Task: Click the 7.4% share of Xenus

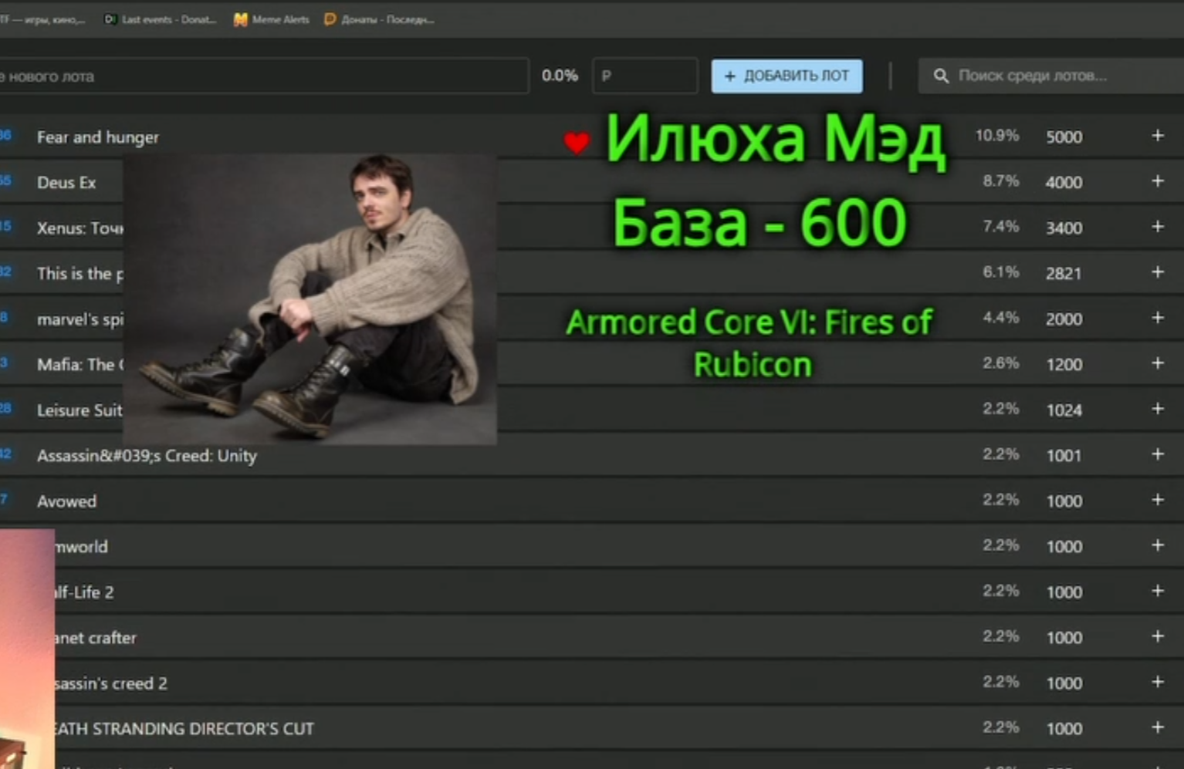Action: pyautogui.click(x=1001, y=227)
